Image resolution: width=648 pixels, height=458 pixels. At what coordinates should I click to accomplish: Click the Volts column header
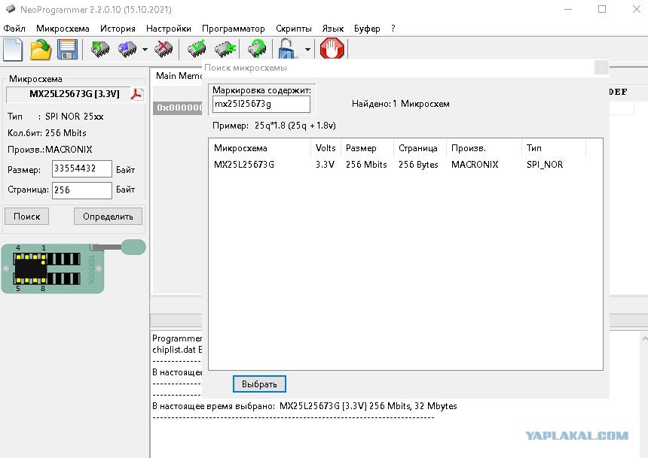pyautogui.click(x=326, y=148)
